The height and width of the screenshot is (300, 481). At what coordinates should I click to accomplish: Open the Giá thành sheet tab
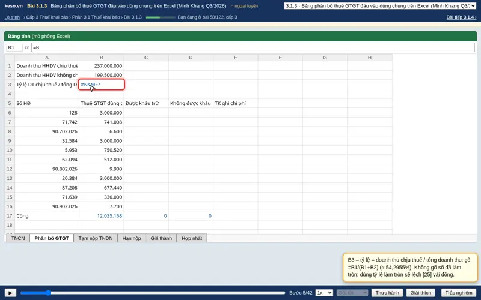161,238
